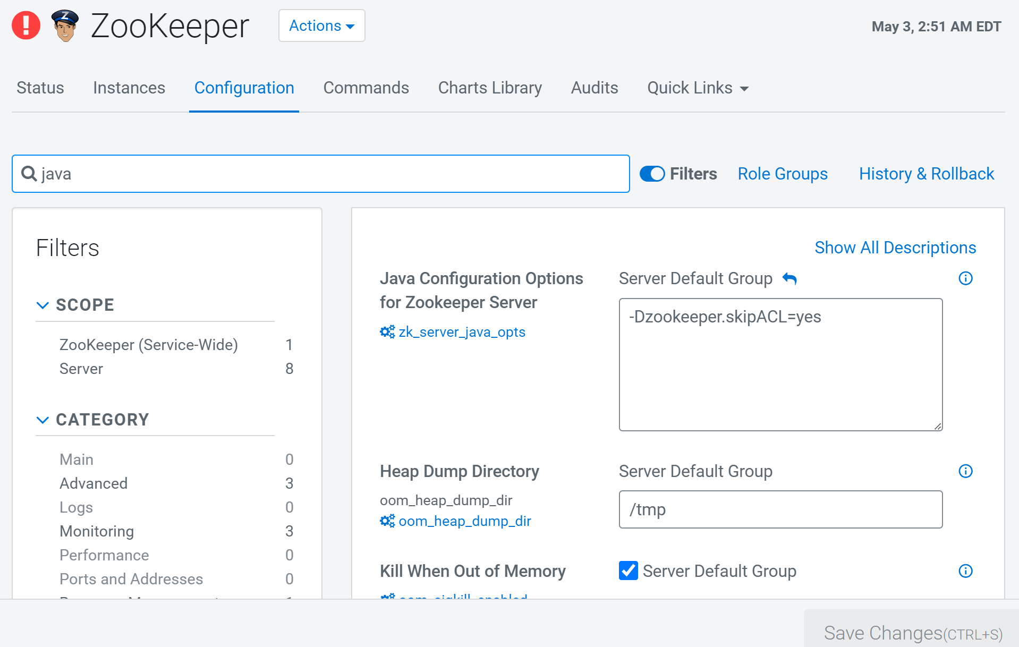Filter by Server scope

tap(81, 369)
